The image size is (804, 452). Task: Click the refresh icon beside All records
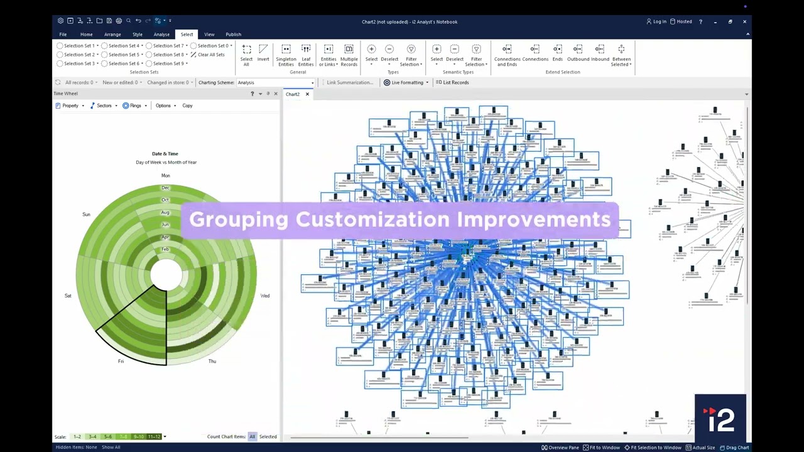coord(58,82)
